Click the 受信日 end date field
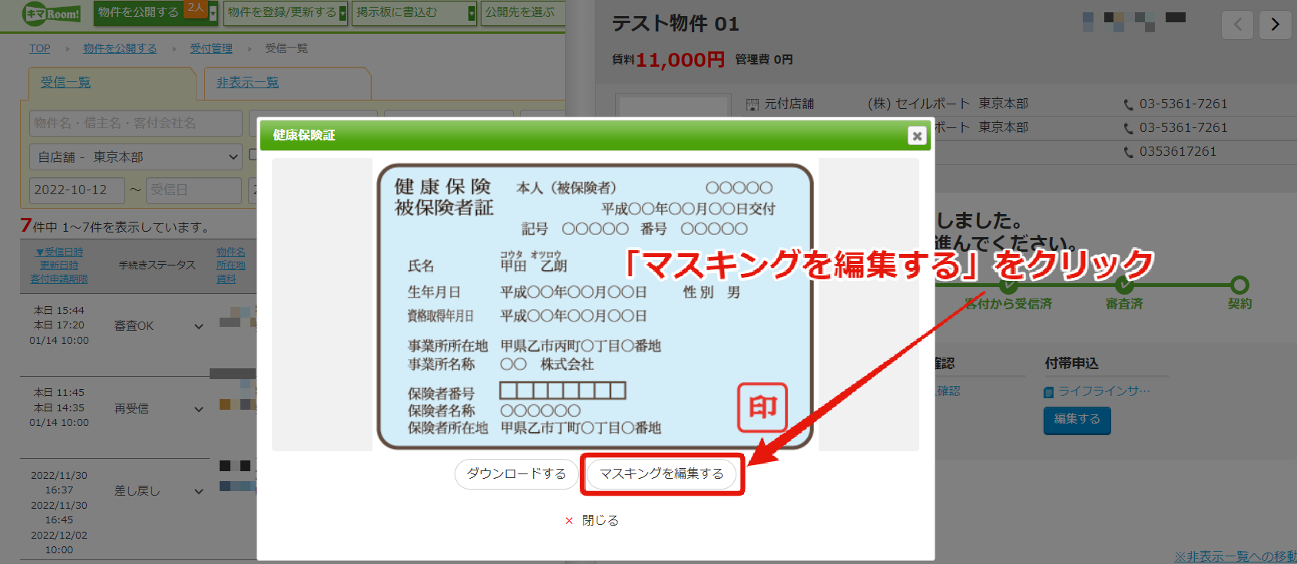This screenshot has height=564, width=1297. pos(194,190)
